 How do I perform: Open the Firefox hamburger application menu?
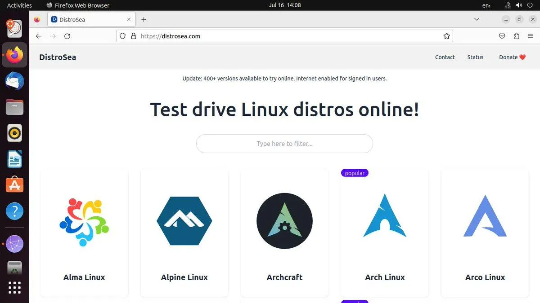click(531, 36)
